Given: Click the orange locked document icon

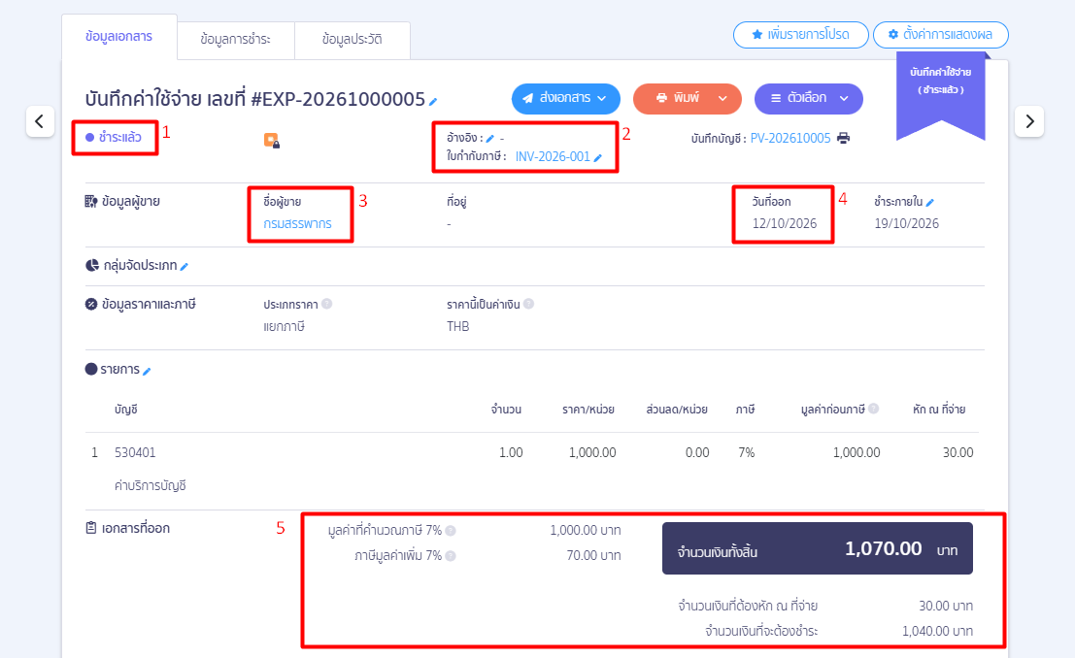Looking at the screenshot, I should click(272, 141).
